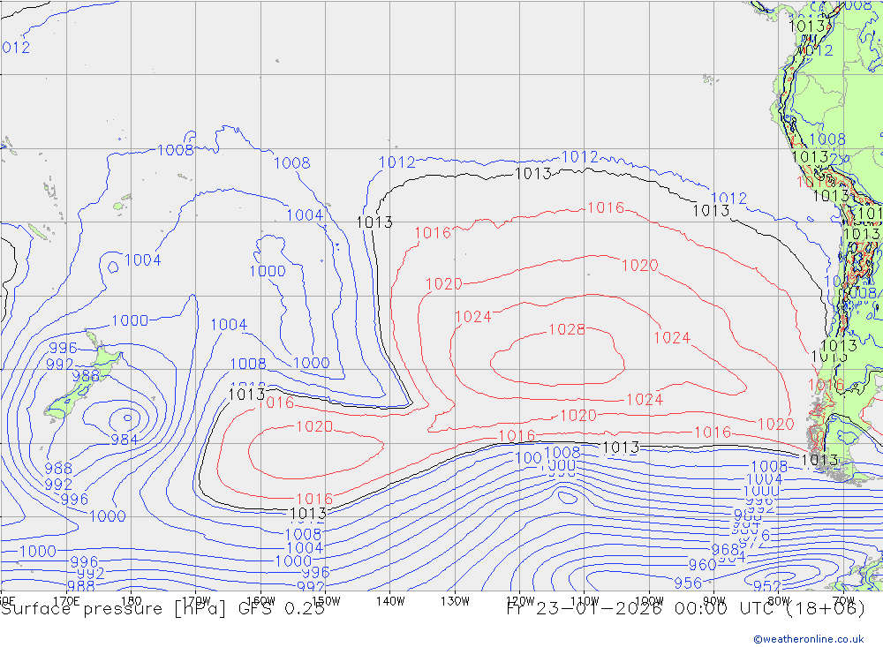The height and width of the screenshot is (647, 883).
Task: Click the 130W longitude label
Action: 455,601
